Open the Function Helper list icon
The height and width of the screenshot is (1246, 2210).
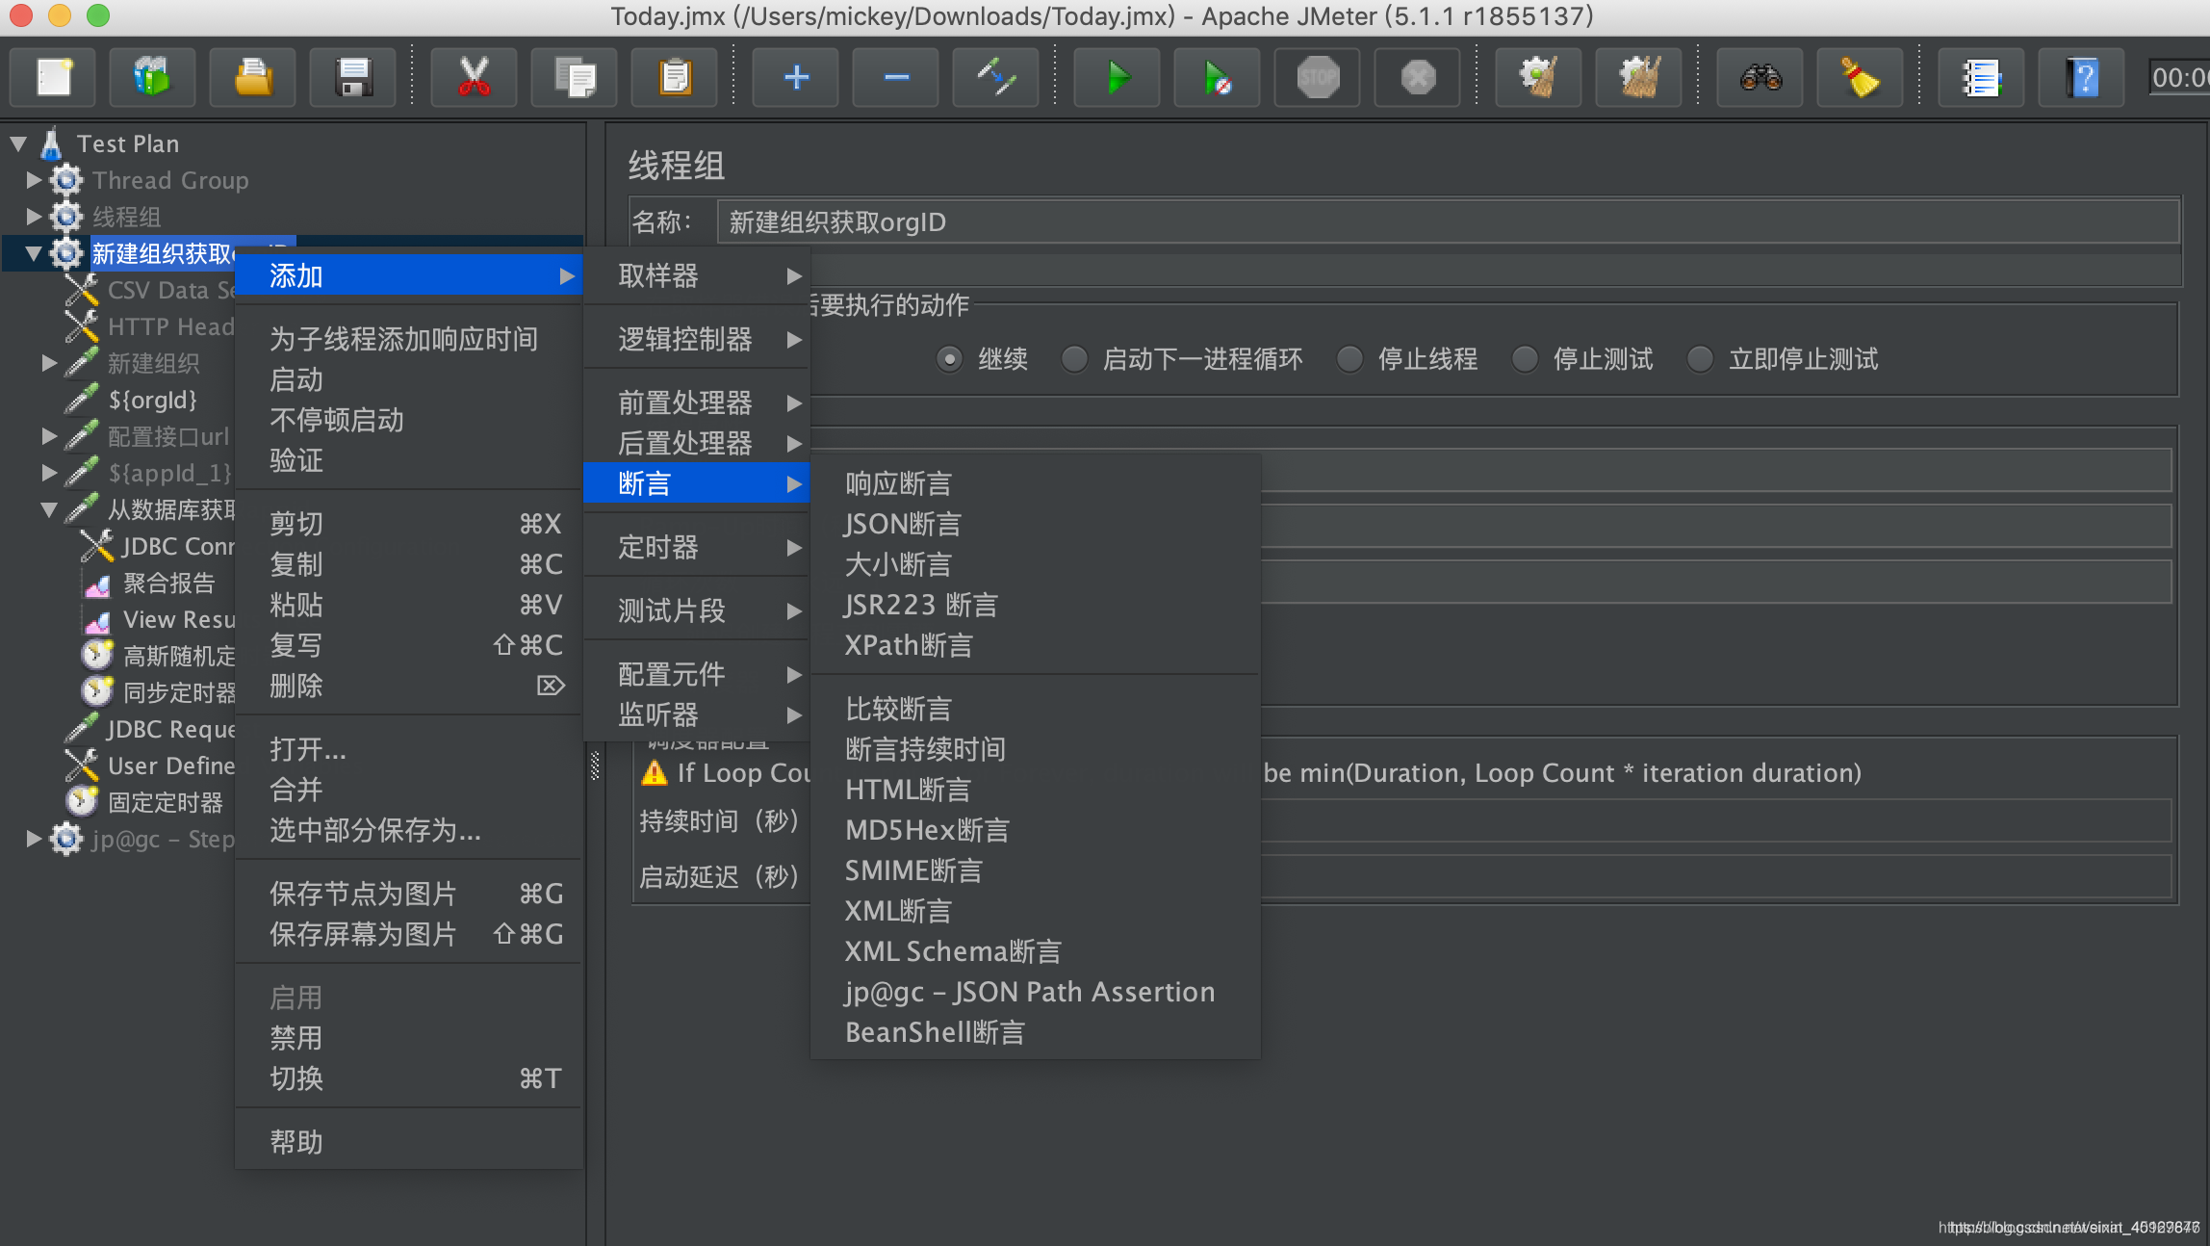coord(1981,77)
